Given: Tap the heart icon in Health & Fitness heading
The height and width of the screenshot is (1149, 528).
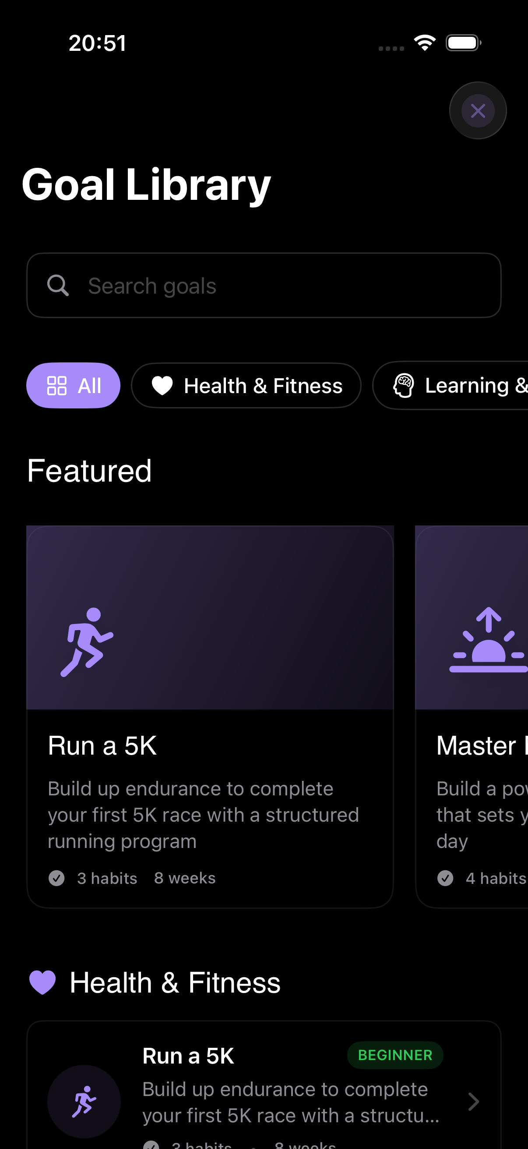Looking at the screenshot, I should tap(42, 982).
